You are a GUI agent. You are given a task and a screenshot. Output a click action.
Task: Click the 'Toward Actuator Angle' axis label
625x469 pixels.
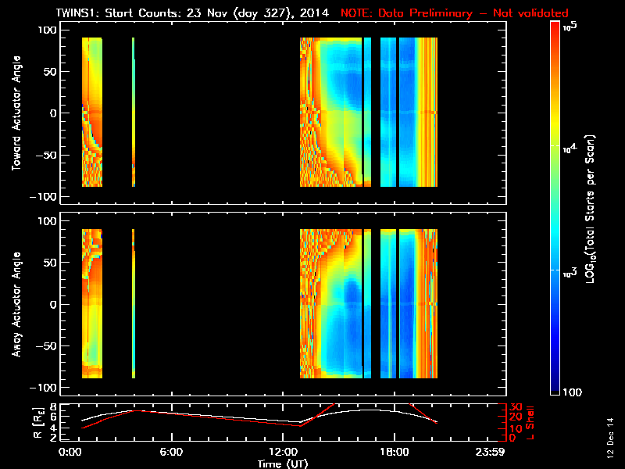(x=16, y=113)
